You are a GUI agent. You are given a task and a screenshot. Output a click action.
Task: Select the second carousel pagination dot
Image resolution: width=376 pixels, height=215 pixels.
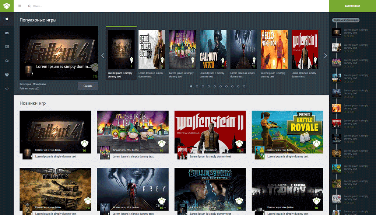(197, 86)
